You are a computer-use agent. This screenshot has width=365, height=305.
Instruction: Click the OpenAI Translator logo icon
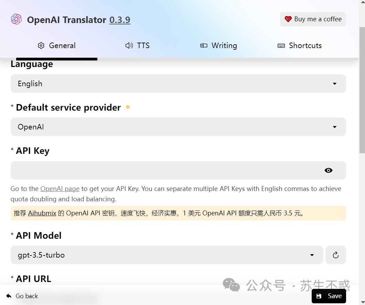[x=16, y=19]
